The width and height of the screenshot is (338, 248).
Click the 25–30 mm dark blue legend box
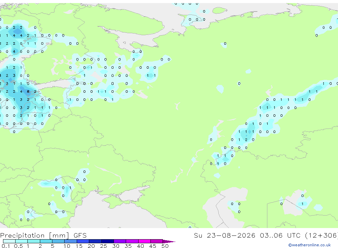click(x=107, y=241)
